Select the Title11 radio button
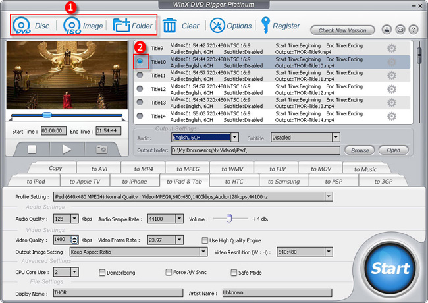The image size is (428, 303). (140, 75)
